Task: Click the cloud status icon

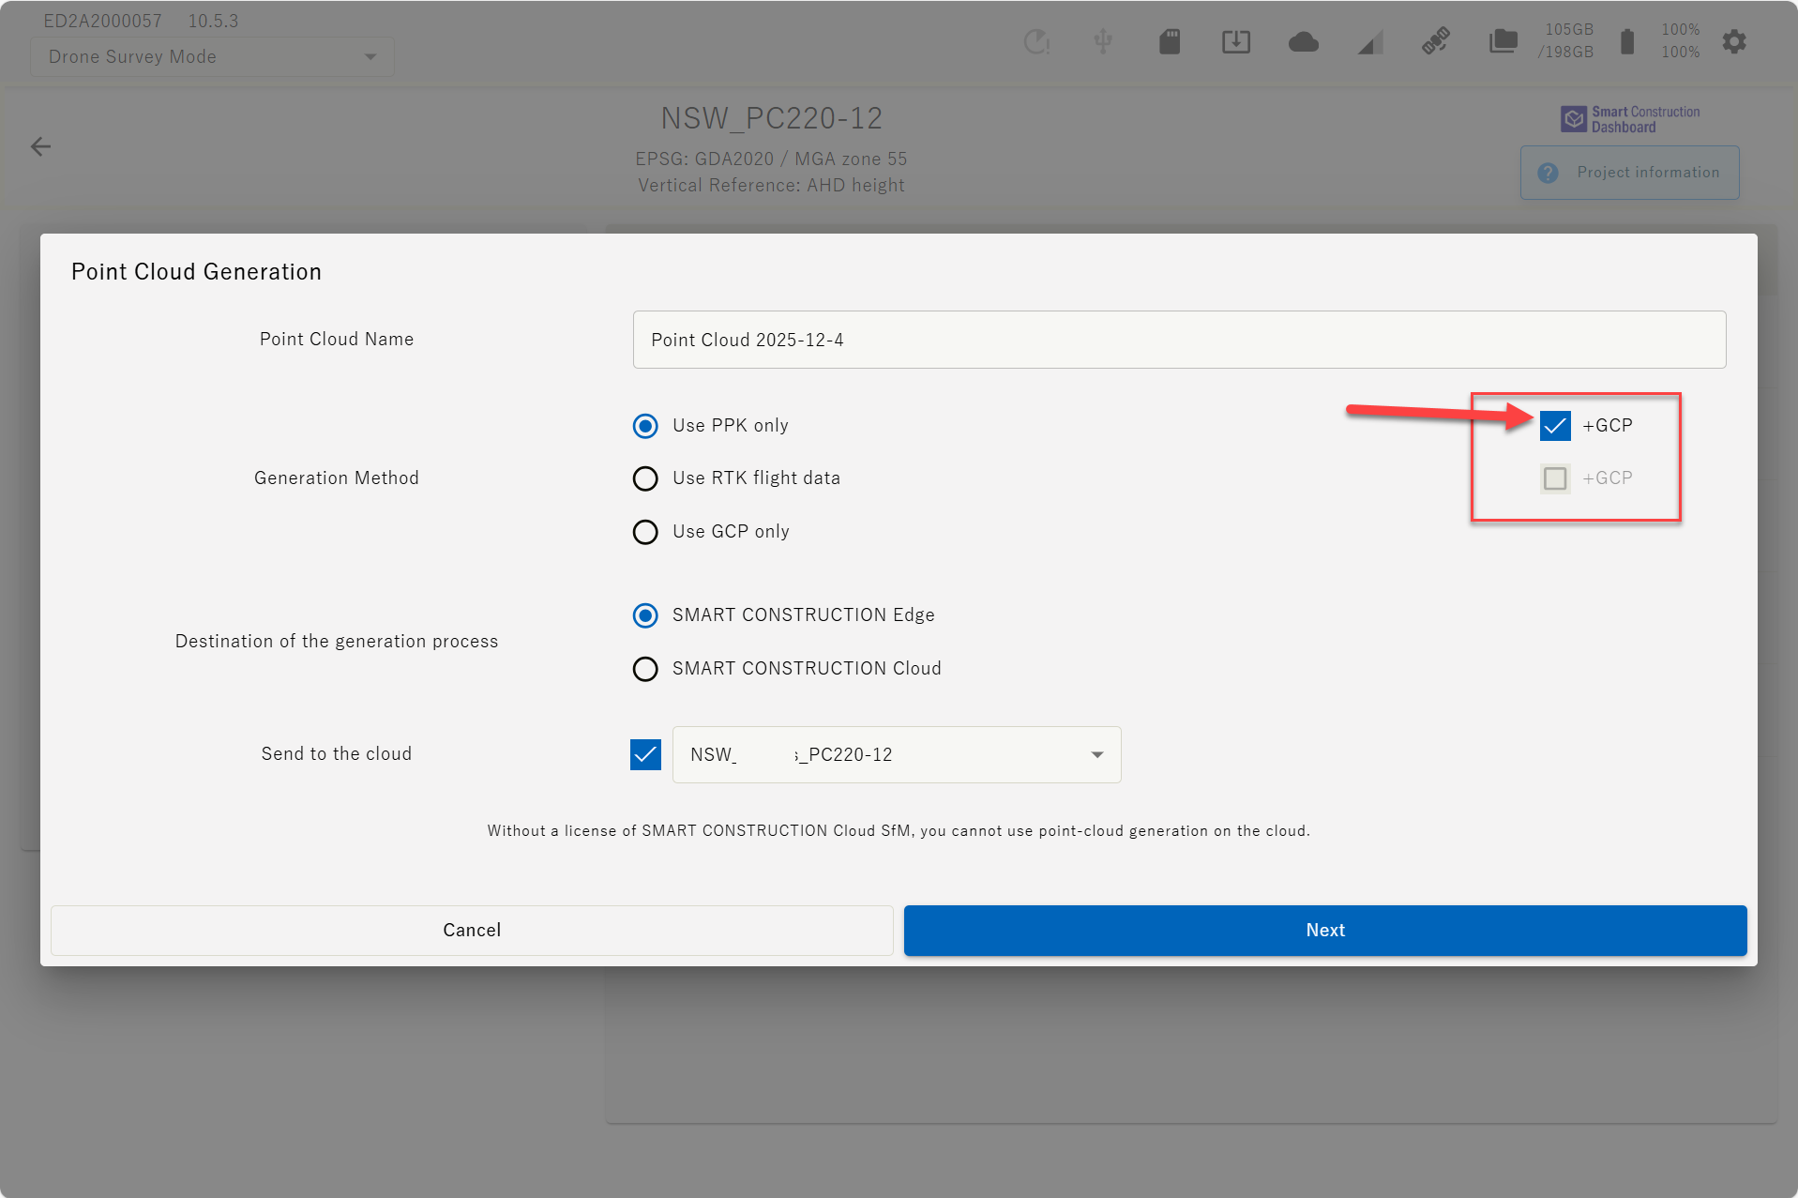Action: 1304,41
